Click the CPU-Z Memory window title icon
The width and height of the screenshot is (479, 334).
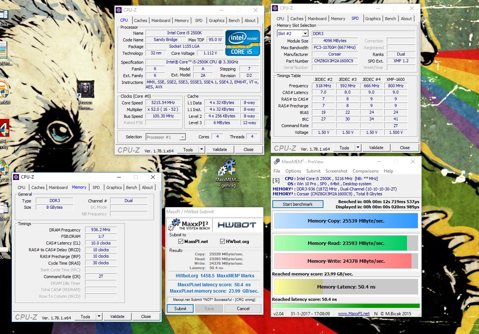16,177
